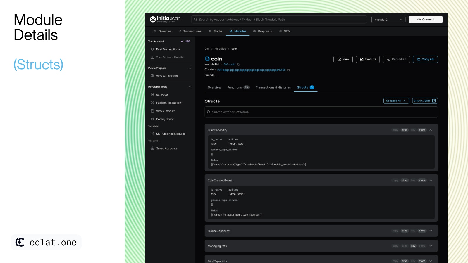This screenshot has height=263, width=468.
Task: Collapse the BurnCapability struct panel
Action: click(x=431, y=130)
